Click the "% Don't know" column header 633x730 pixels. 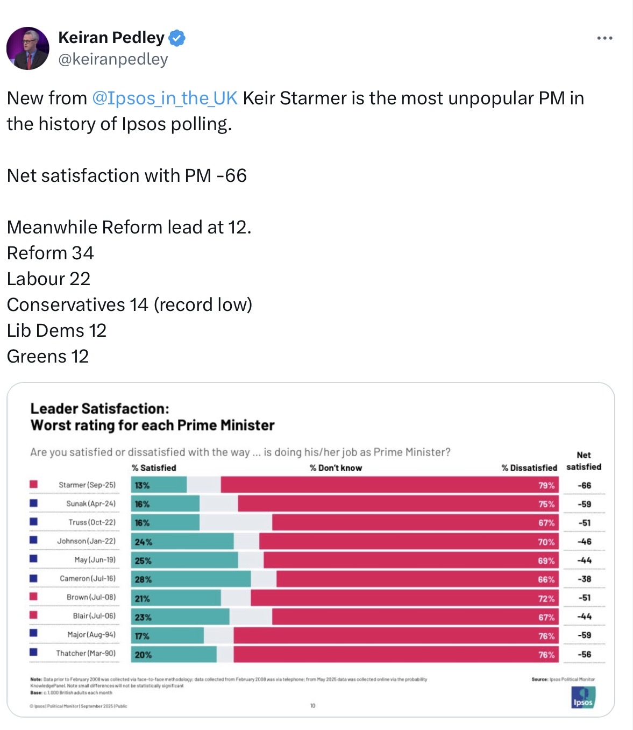click(x=336, y=468)
